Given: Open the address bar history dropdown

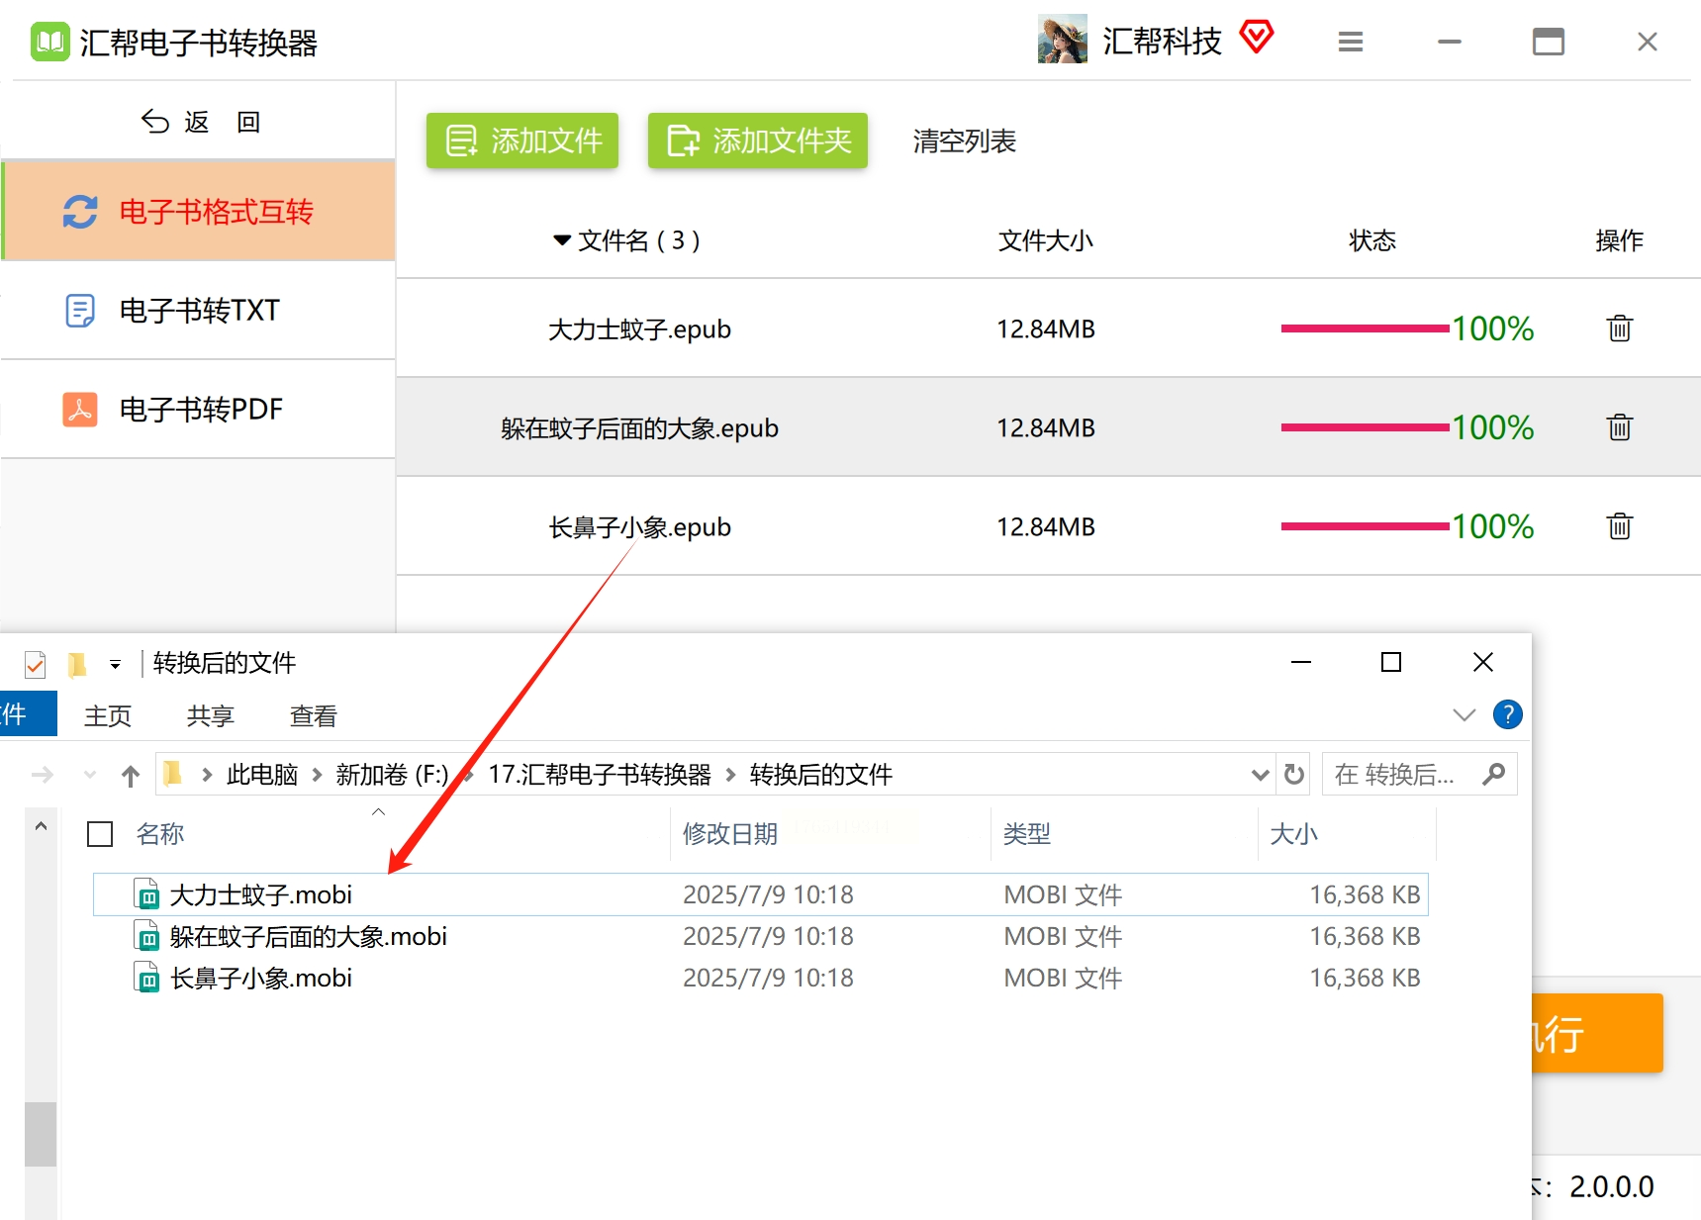Looking at the screenshot, I should [x=1260, y=775].
